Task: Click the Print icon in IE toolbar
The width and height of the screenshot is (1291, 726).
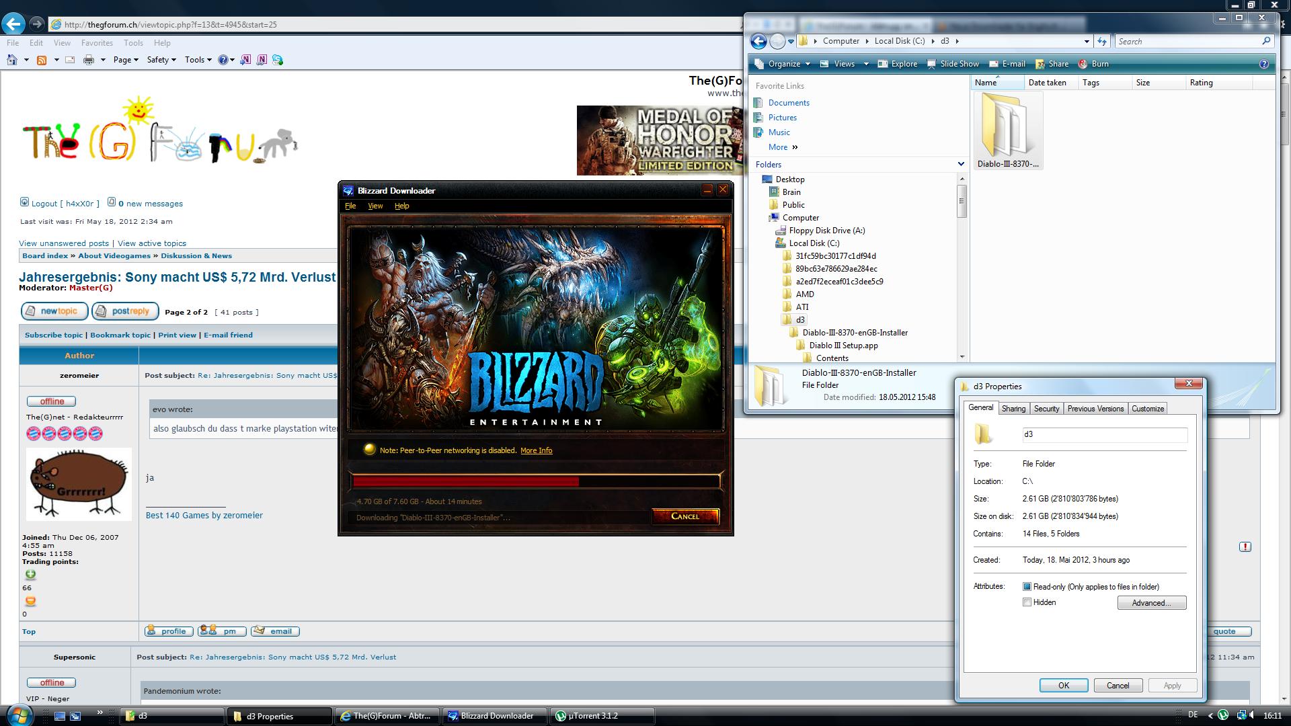Action: pyautogui.click(x=88, y=60)
